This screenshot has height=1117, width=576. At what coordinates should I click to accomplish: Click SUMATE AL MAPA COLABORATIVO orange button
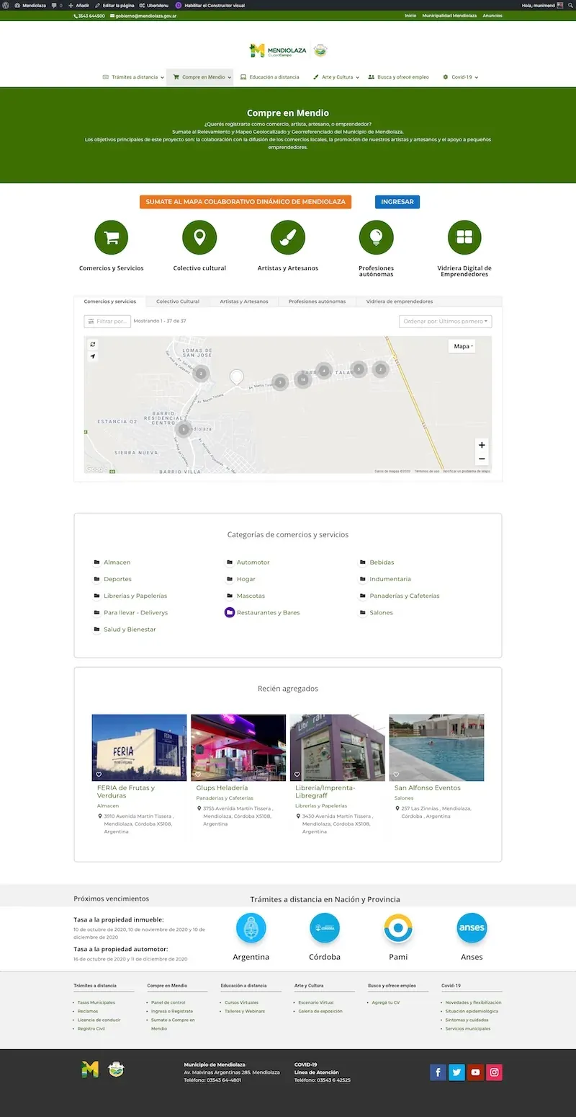(x=246, y=202)
